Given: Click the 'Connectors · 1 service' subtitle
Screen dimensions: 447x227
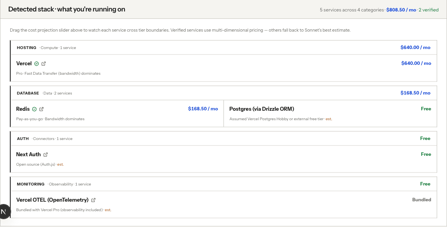Looking at the screenshot, I should 53,138.
